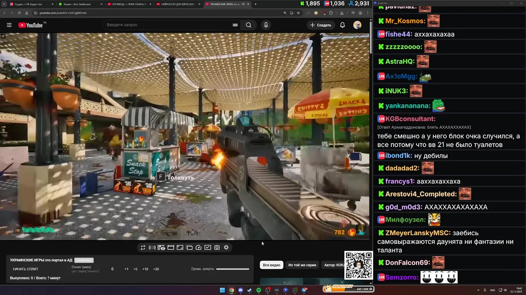
Task: Click chat username 'KGBconsultant'
Action: click(410, 119)
